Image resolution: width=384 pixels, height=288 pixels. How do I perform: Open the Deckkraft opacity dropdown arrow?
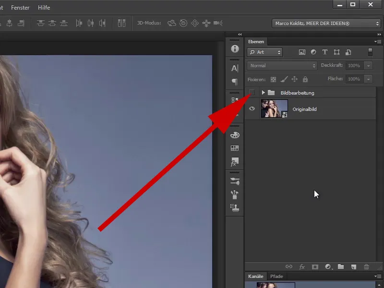tap(369, 65)
